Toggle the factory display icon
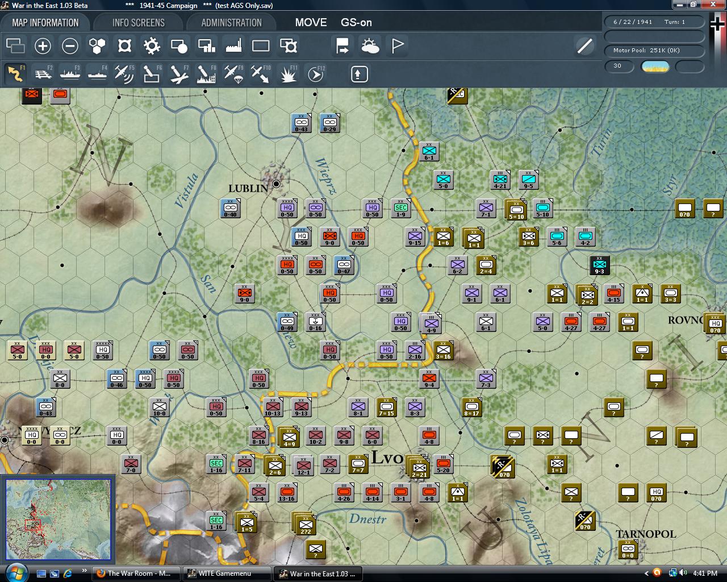This screenshot has height=582, width=727. pyautogui.click(x=233, y=45)
